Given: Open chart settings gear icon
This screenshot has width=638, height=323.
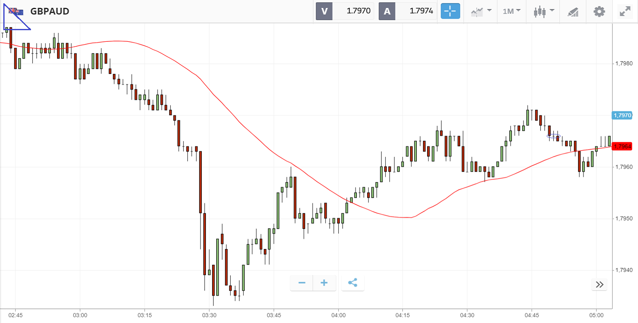Looking at the screenshot, I should [599, 11].
